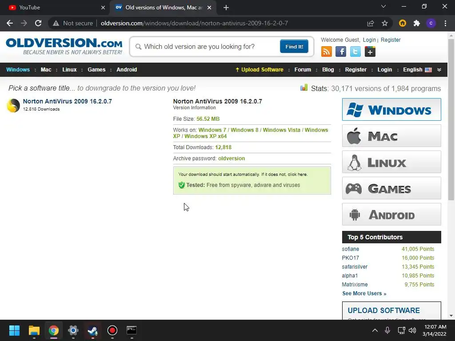Click Login in the dark nav bar
This screenshot has height=341, width=455.
(385, 70)
